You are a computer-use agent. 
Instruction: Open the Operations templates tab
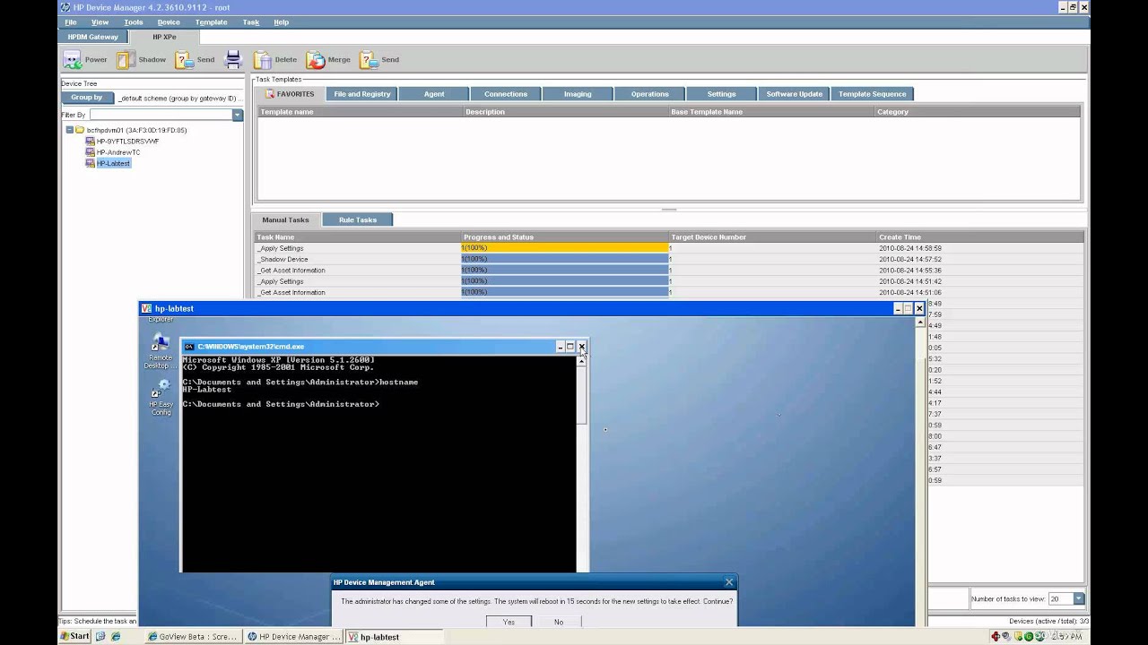(649, 94)
